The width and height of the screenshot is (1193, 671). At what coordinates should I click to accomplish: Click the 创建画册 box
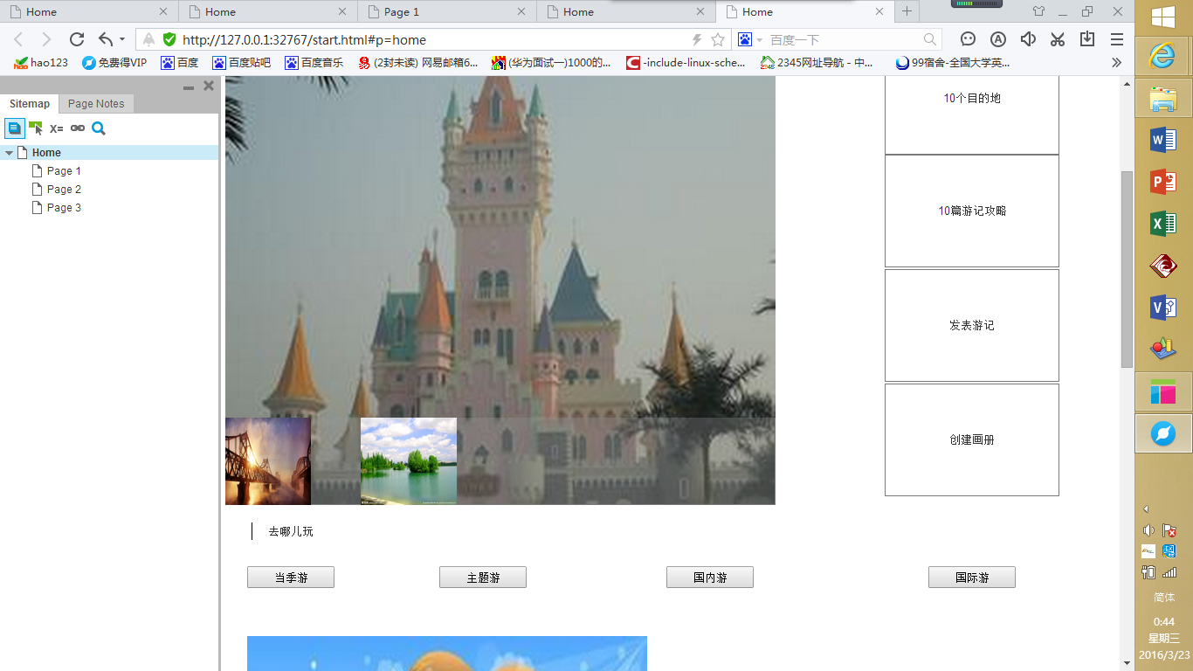click(x=972, y=439)
